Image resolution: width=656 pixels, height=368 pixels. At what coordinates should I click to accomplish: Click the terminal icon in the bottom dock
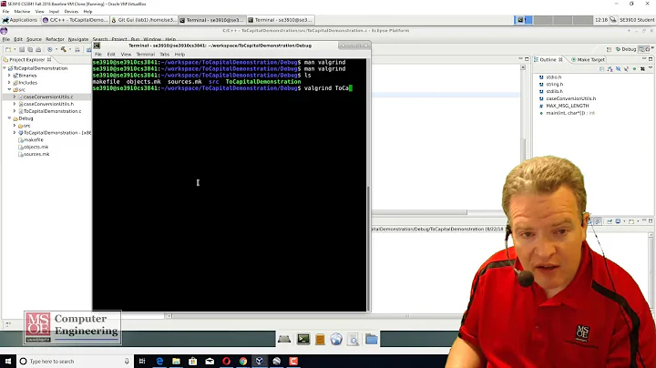302,339
